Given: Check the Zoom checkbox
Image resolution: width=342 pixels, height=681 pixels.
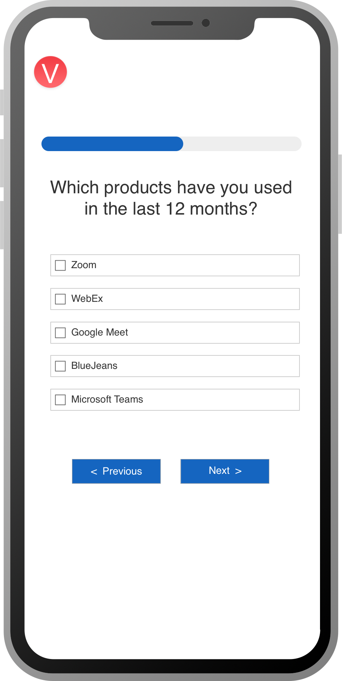Looking at the screenshot, I should [x=60, y=265].
